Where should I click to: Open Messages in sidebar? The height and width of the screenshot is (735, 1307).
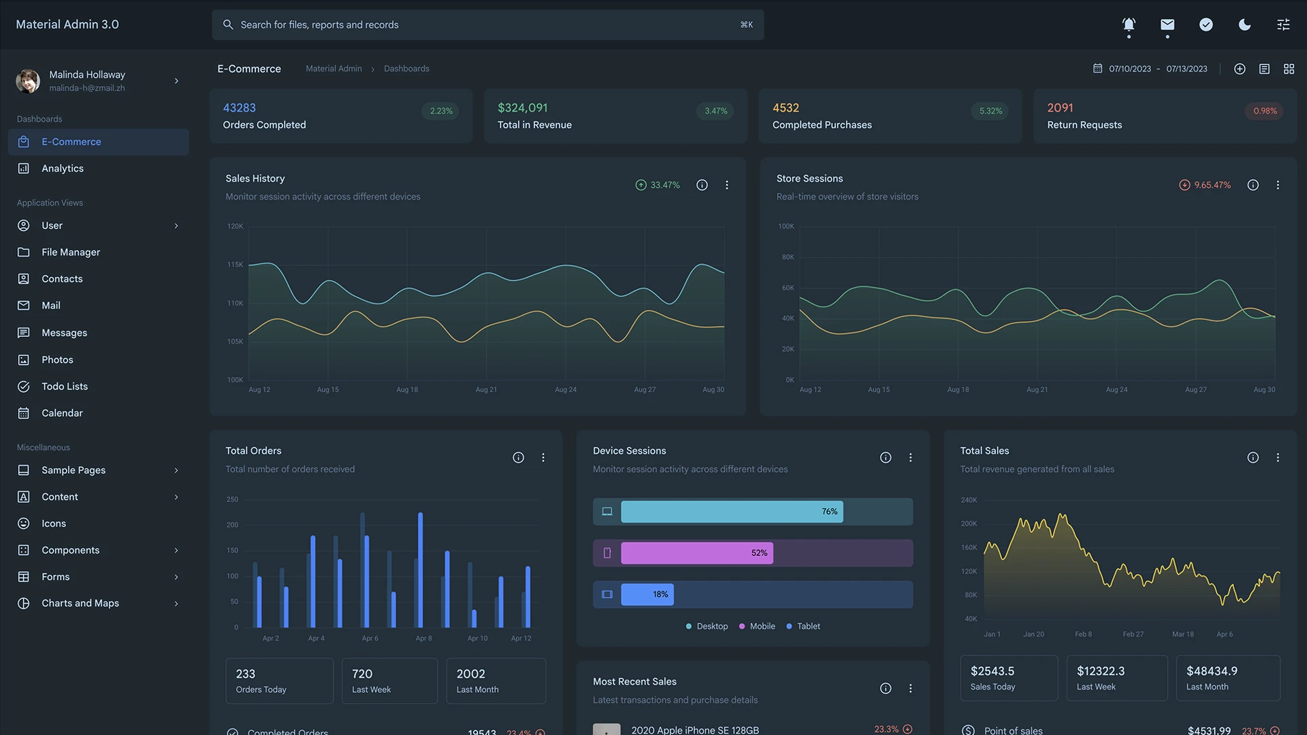[99, 332]
